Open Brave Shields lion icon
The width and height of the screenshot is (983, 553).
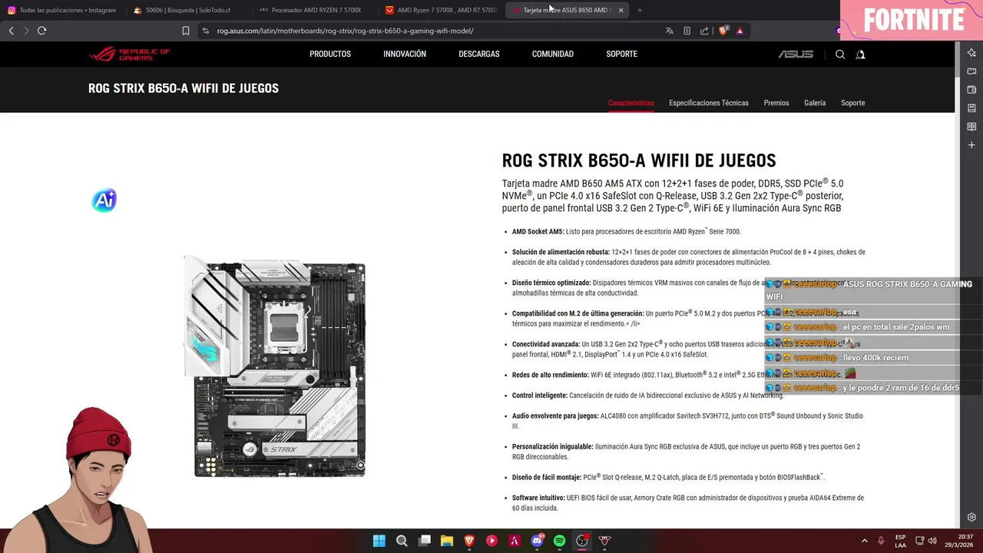723,31
